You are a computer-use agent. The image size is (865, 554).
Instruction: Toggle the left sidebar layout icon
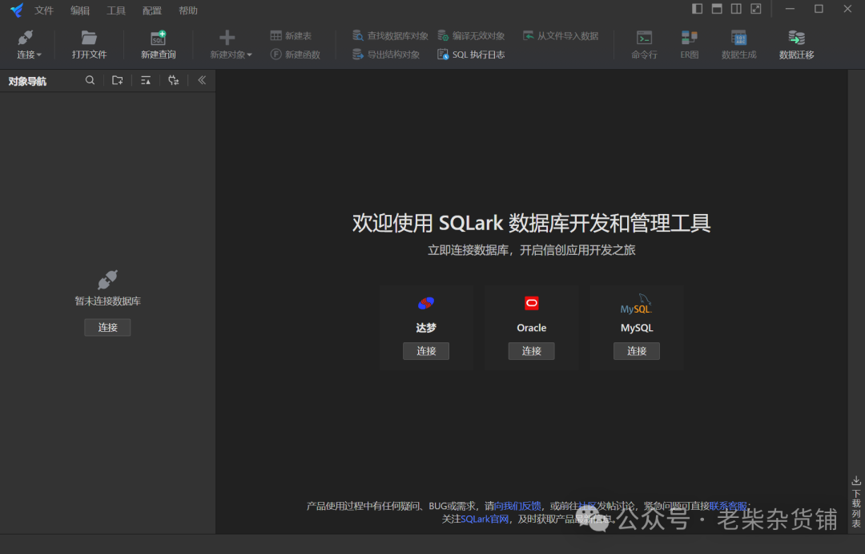coord(698,9)
